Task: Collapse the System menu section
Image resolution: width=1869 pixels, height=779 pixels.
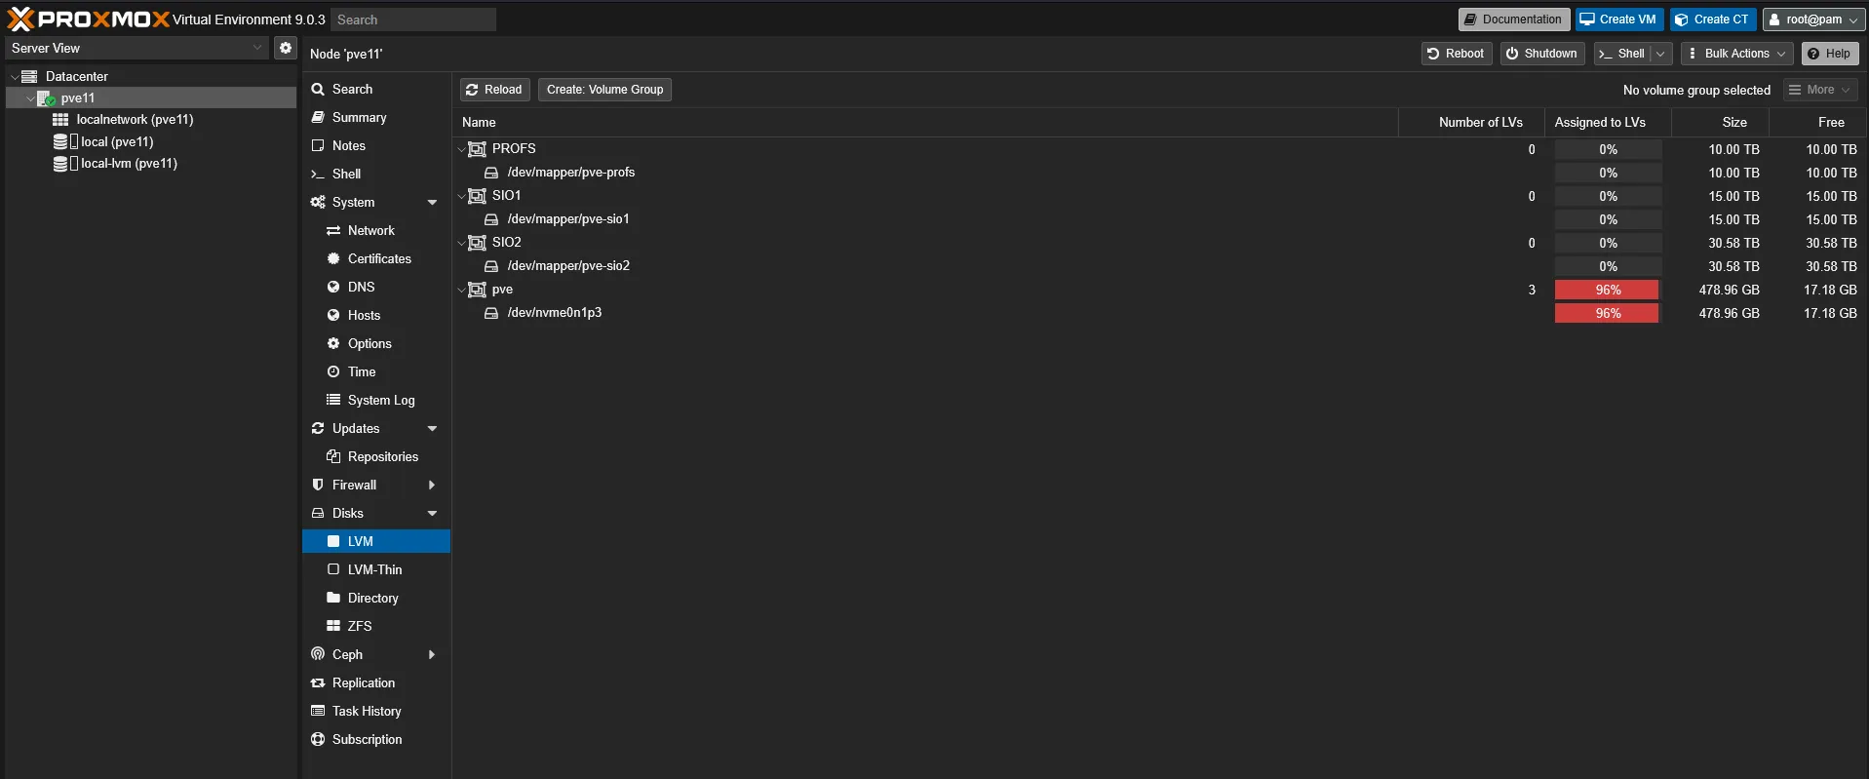Action: click(432, 202)
